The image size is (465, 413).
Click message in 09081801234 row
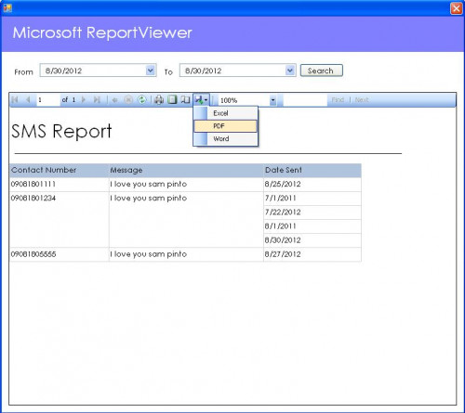point(186,219)
